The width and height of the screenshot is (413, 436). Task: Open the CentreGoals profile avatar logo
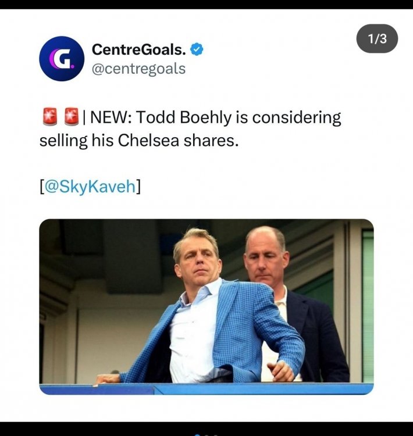[62, 59]
